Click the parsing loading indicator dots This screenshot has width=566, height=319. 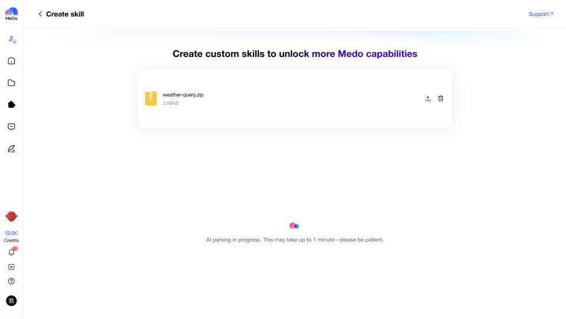point(294,226)
